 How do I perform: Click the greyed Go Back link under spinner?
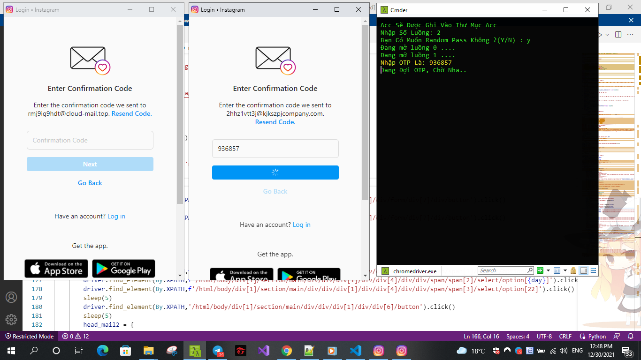pos(275,191)
